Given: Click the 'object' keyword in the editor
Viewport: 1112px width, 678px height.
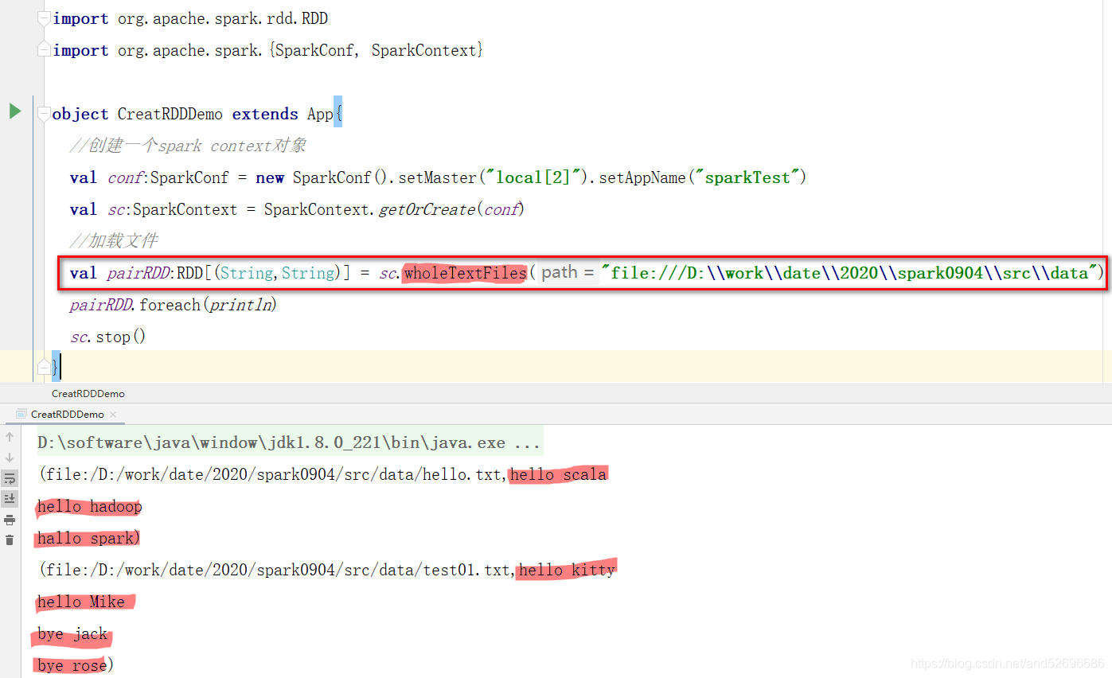Looking at the screenshot, I should coord(80,114).
